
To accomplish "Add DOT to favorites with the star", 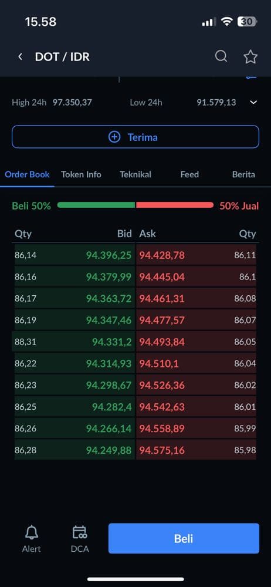I will (250, 57).
